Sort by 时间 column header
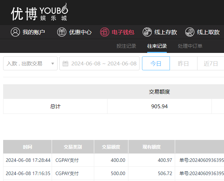Image resolution: width=224 pixels, height=181 pixels. [28, 147]
